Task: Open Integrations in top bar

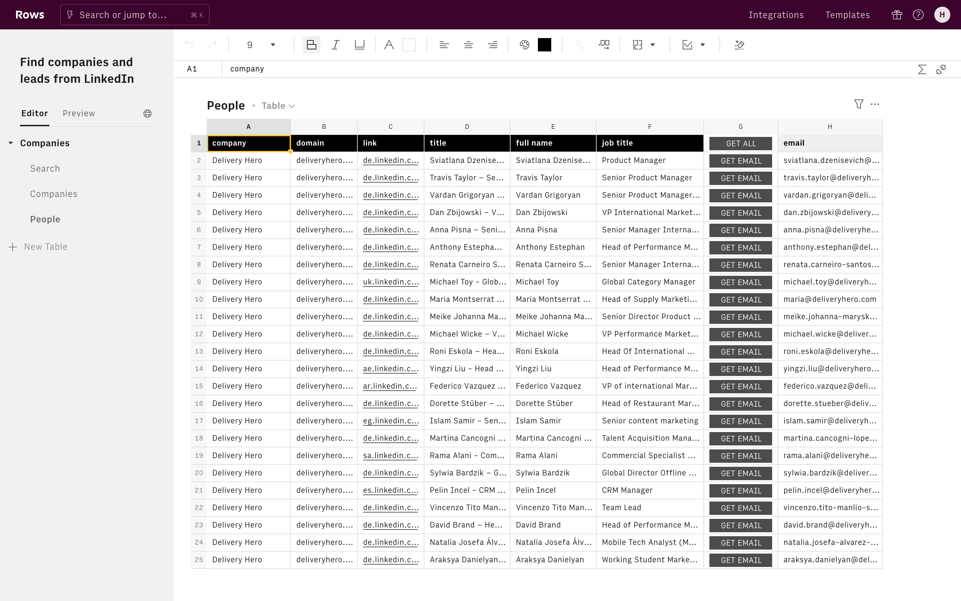Action: pos(776,15)
